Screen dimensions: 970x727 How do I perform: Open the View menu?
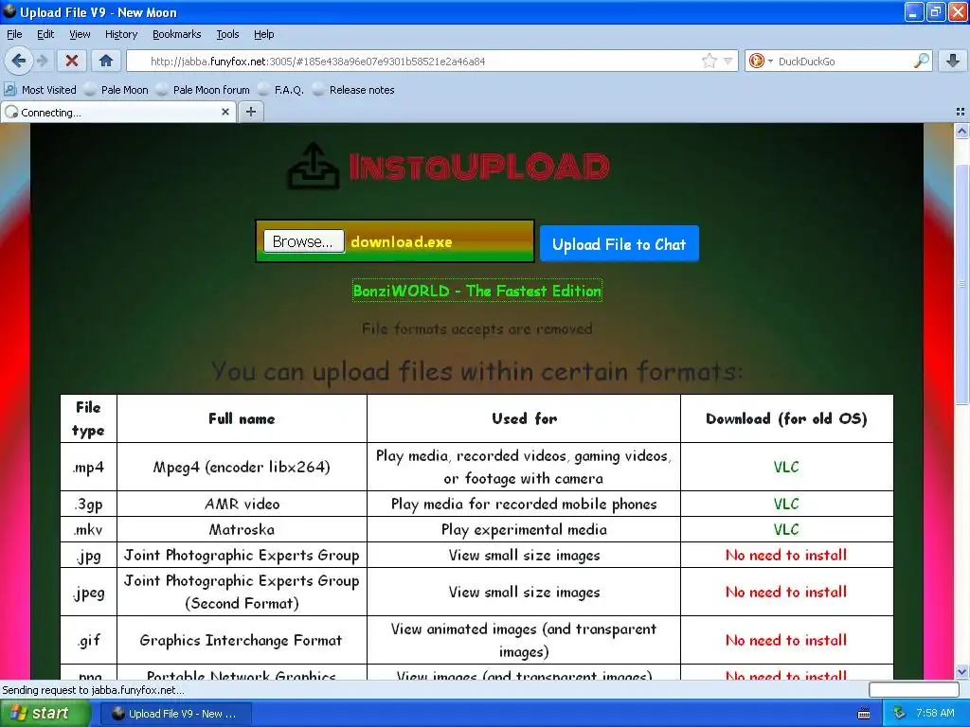(x=80, y=34)
